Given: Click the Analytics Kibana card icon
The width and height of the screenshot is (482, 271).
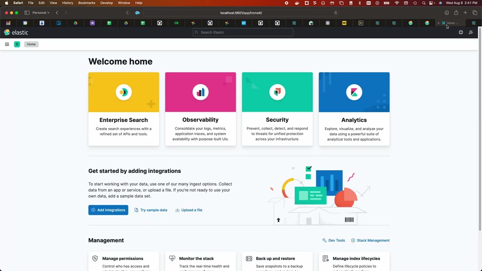Looking at the screenshot, I should pos(354,92).
